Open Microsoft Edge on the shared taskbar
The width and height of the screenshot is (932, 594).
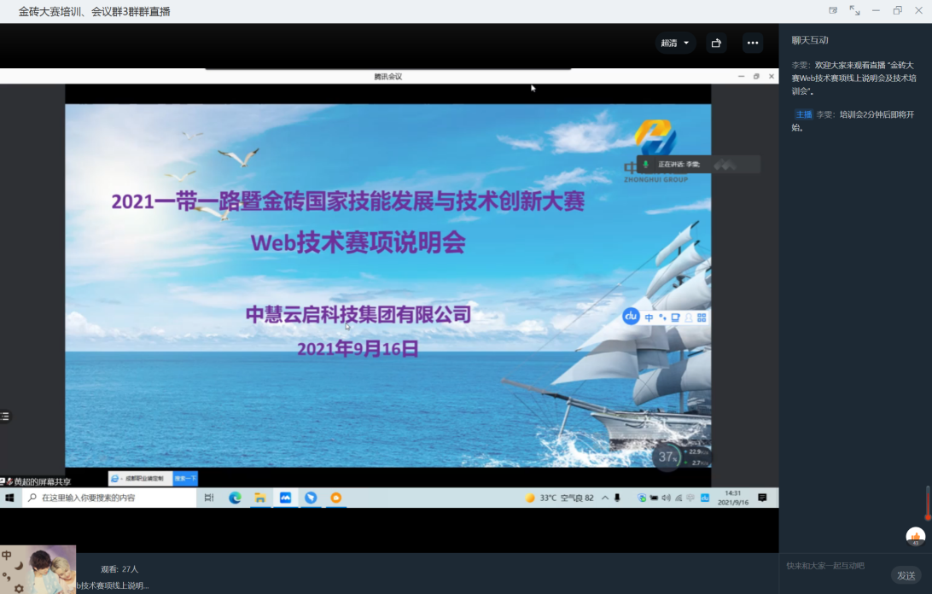[x=235, y=498]
